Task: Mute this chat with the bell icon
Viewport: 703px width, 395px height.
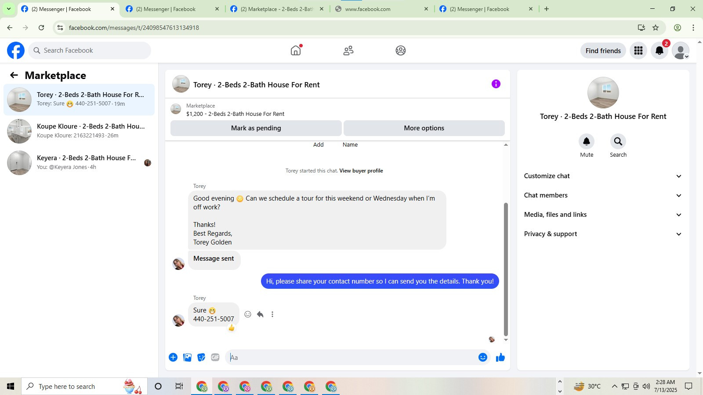Action: click(587, 141)
